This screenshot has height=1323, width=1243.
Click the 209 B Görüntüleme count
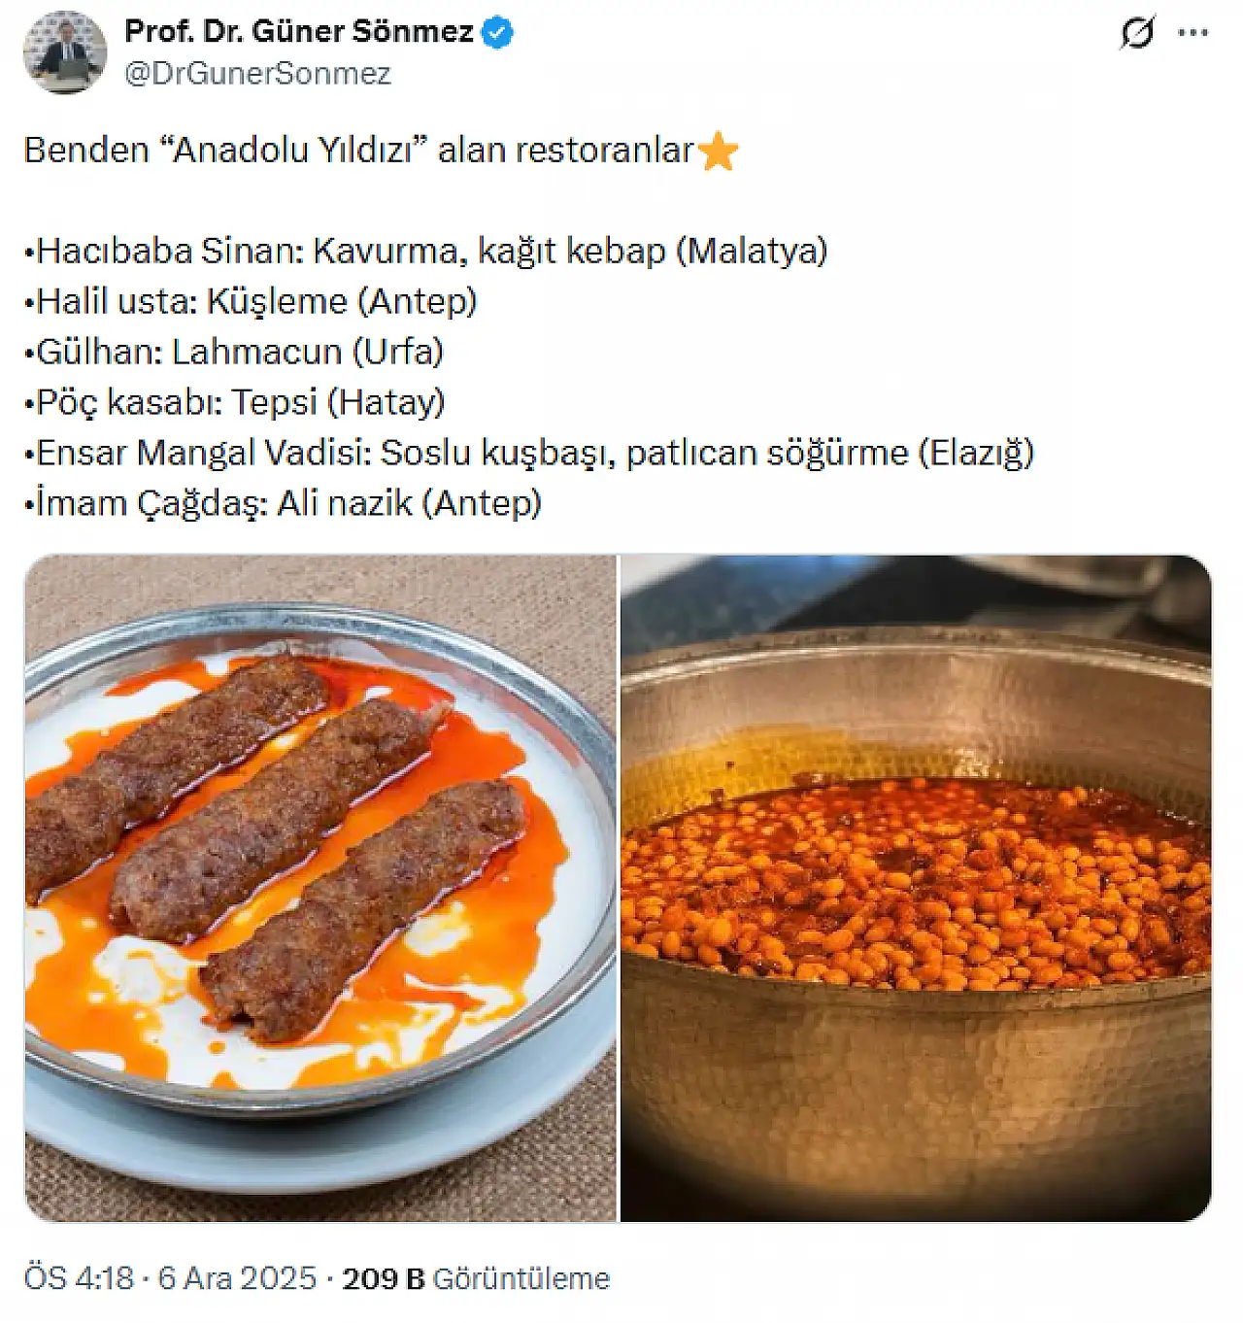[x=476, y=1277]
